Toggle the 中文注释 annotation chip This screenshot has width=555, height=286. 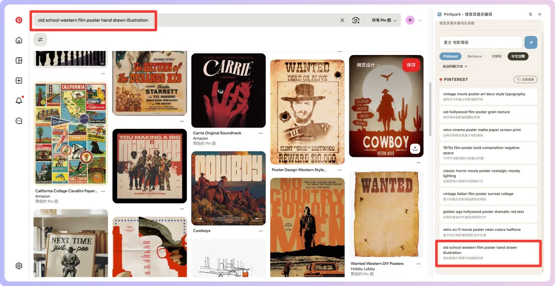point(518,56)
